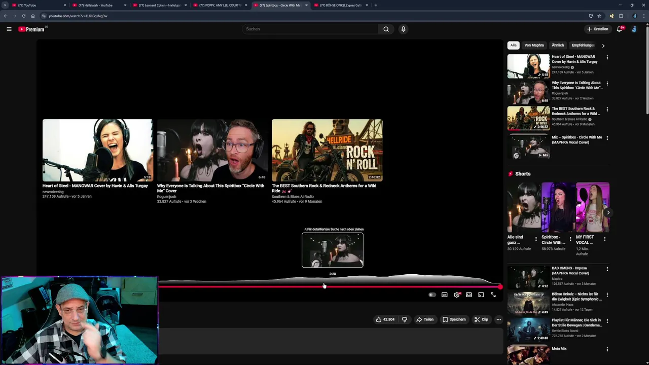This screenshot has width=649, height=365.
Task: Open options for sidebar Why Everyone Is Talking video
Action: [x=607, y=84]
